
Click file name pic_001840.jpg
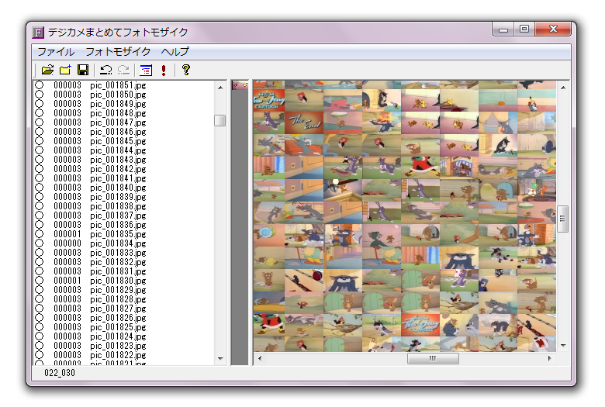point(118,188)
